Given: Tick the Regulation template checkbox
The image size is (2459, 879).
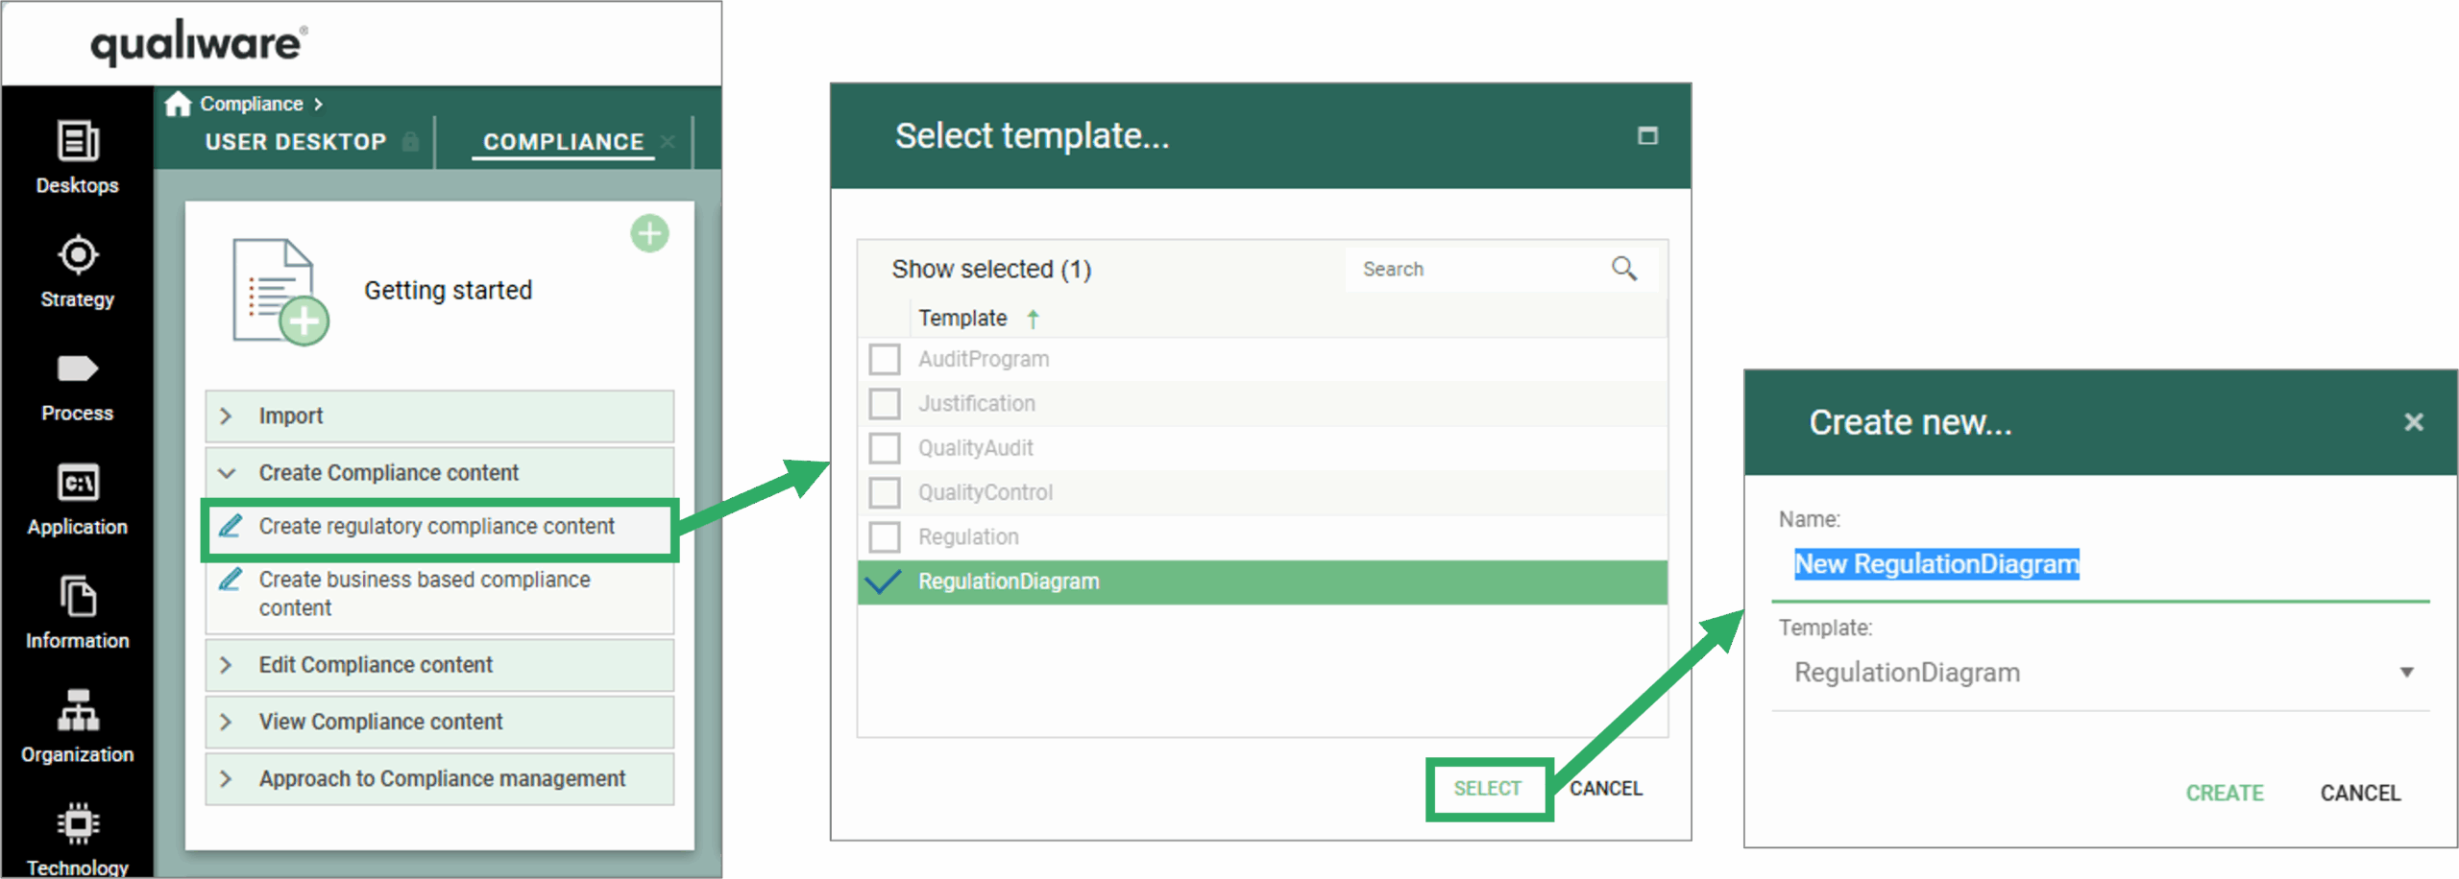Looking at the screenshot, I should pyautogui.click(x=884, y=537).
